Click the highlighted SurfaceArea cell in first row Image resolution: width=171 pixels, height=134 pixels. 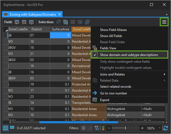click(61, 35)
